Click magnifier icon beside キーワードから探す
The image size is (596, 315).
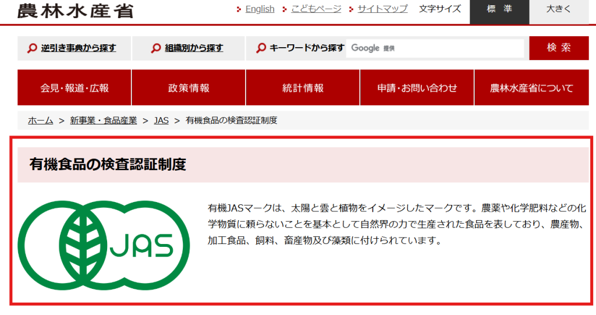[261, 48]
